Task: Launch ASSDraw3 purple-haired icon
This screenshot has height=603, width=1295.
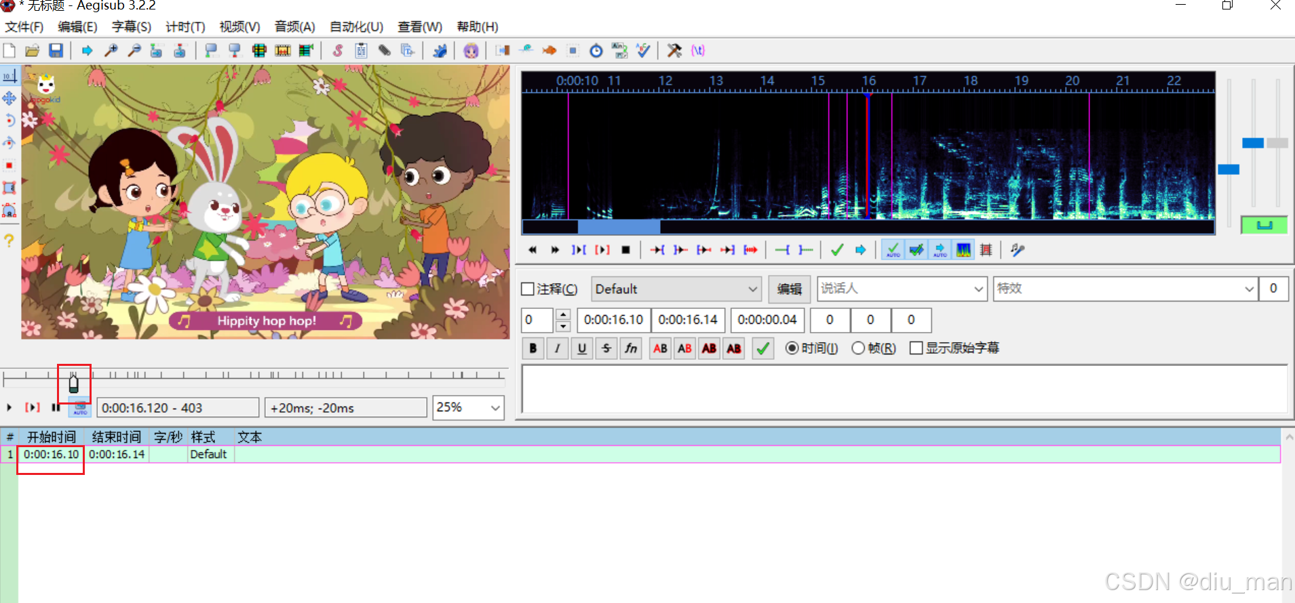Action: point(471,50)
